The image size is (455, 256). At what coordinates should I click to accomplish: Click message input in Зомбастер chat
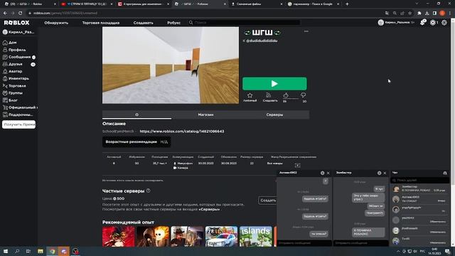click(360, 243)
